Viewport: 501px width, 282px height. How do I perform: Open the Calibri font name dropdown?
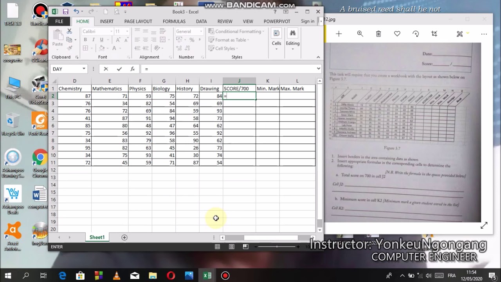click(x=112, y=31)
